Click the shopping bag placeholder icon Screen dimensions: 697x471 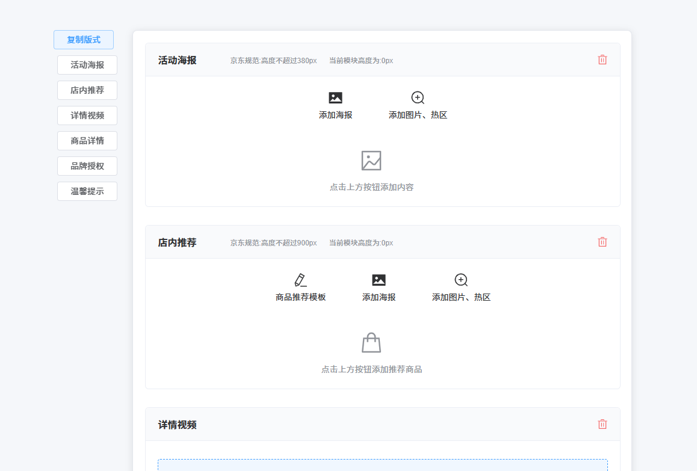[371, 343]
